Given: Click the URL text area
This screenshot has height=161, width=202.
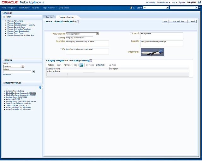Looking at the screenshot, I should (87, 51).
